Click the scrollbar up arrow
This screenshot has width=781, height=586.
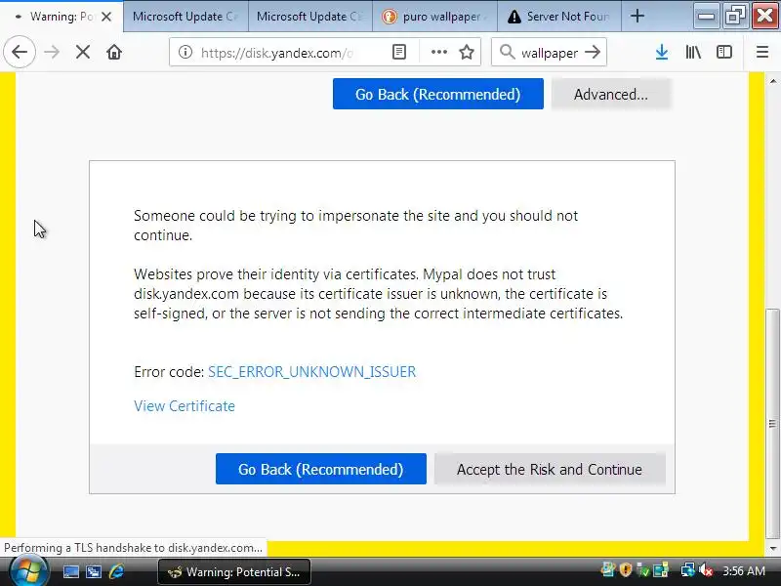point(772,81)
